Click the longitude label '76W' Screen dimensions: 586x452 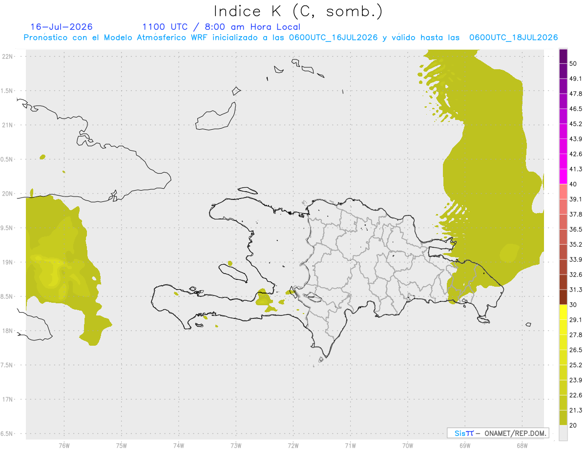point(64,445)
